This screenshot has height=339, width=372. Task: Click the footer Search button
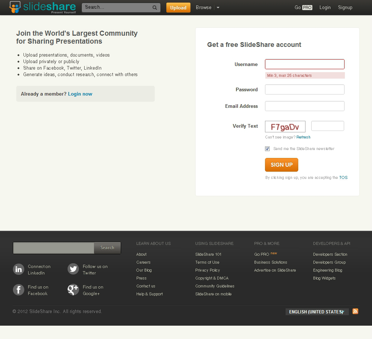[107, 248]
